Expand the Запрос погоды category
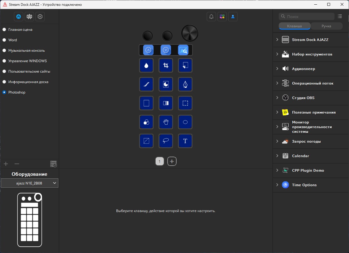Image resolution: width=349 pixels, height=253 pixels. click(x=311, y=141)
